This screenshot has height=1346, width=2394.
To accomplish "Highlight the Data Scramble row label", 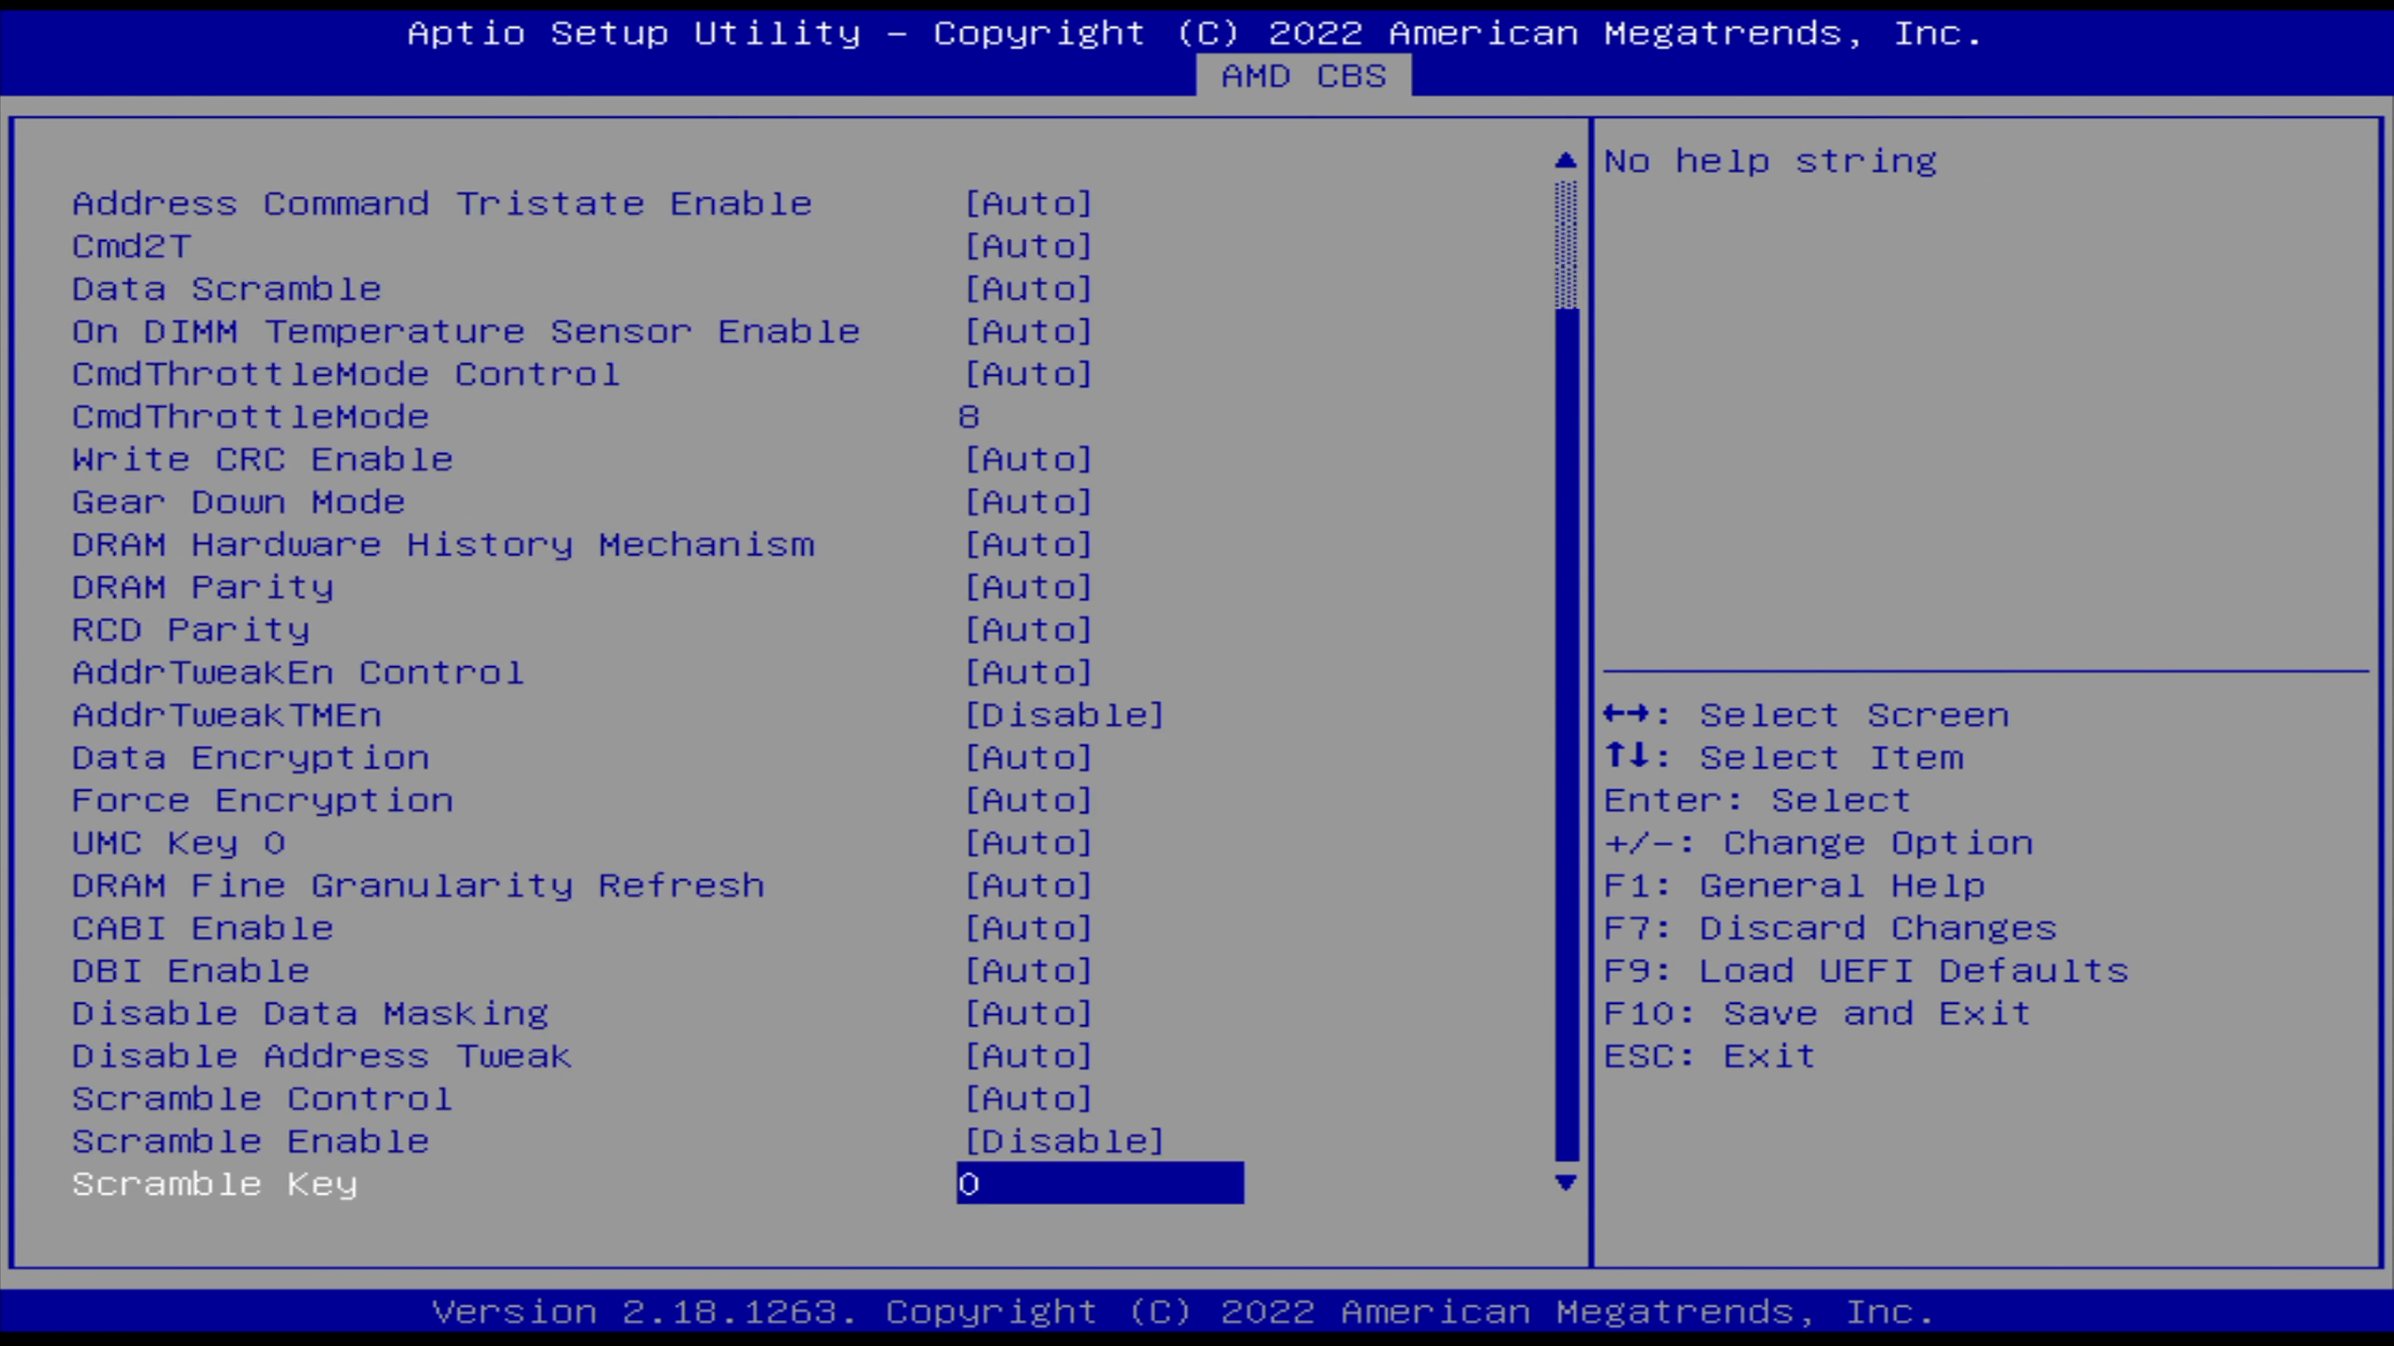I will (x=227, y=289).
